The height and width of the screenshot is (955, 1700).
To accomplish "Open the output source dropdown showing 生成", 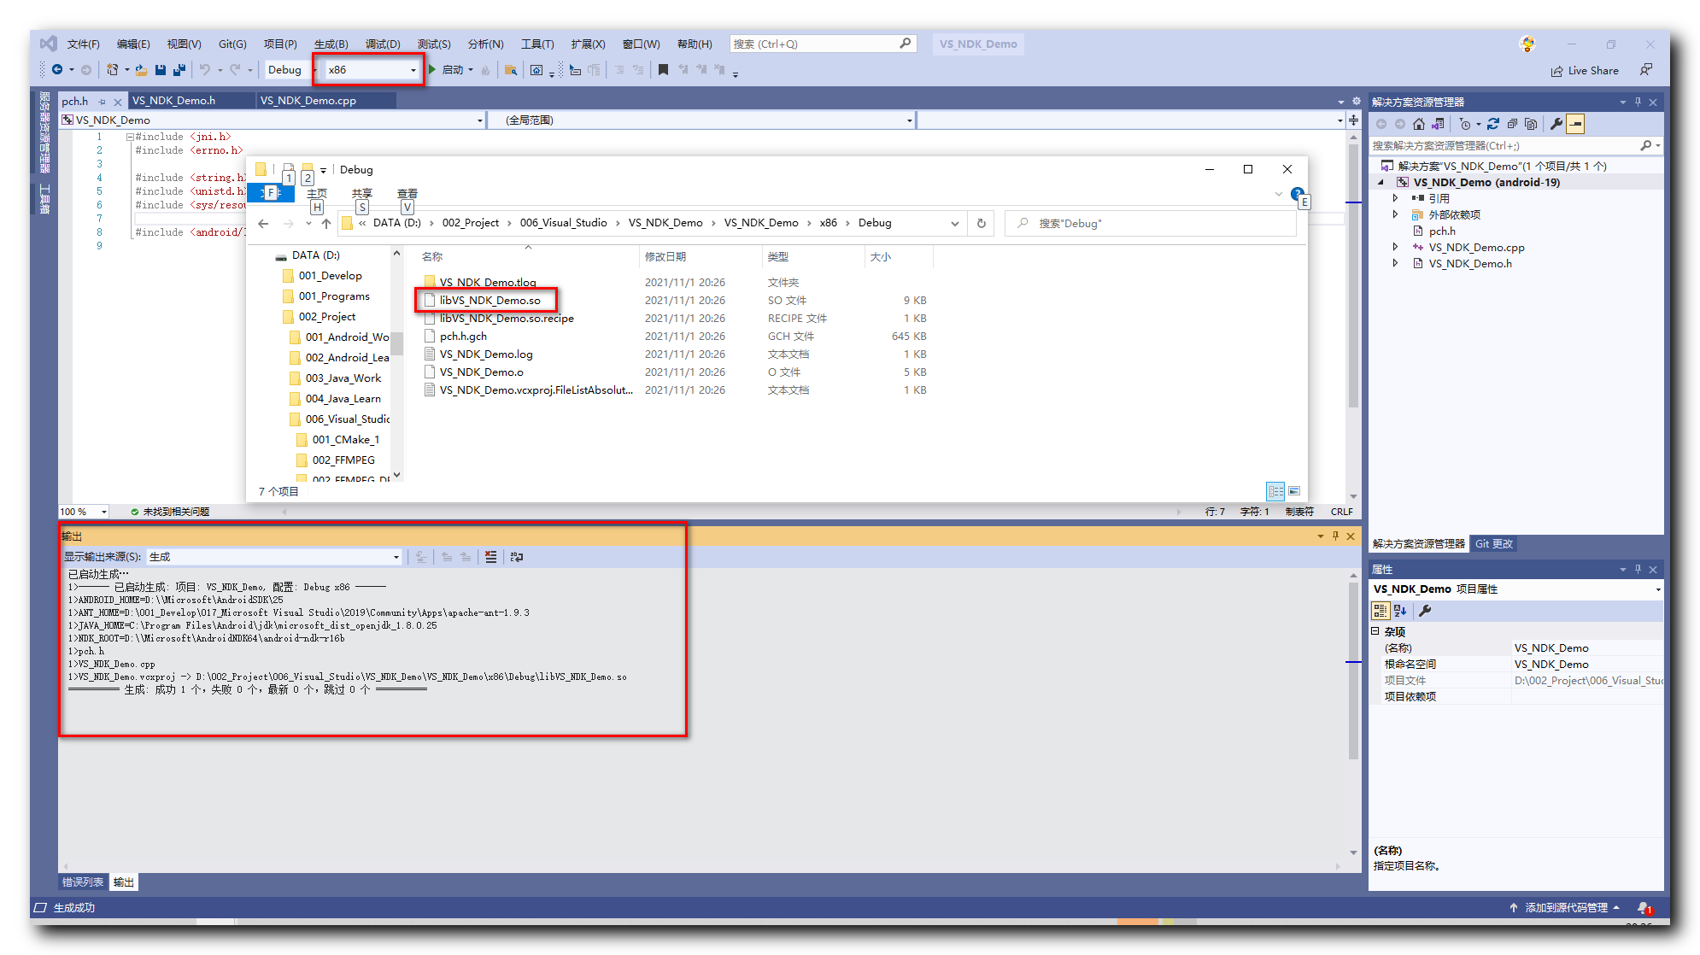I will click(x=273, y=557).
